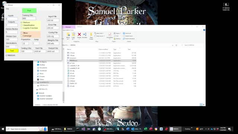Click the taskbar search box
238x134 pixels.
[x=27, y=129]
